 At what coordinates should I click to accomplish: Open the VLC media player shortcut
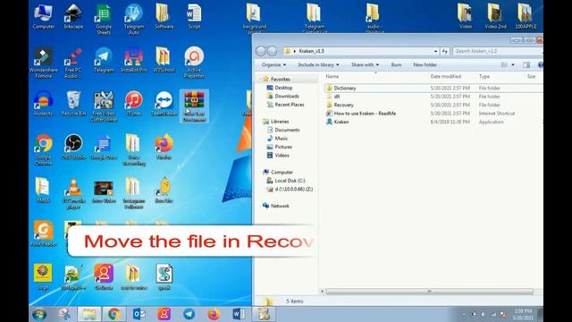(x=73, y=193)
